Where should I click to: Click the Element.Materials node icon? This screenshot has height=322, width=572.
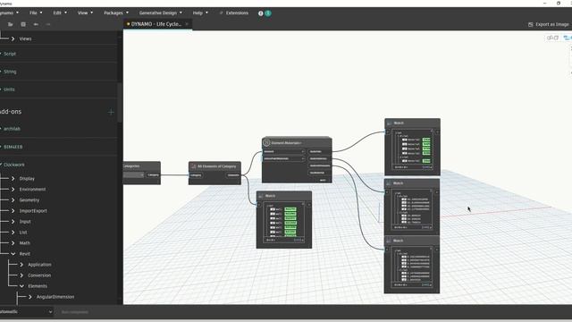click(x=266, y=143)
